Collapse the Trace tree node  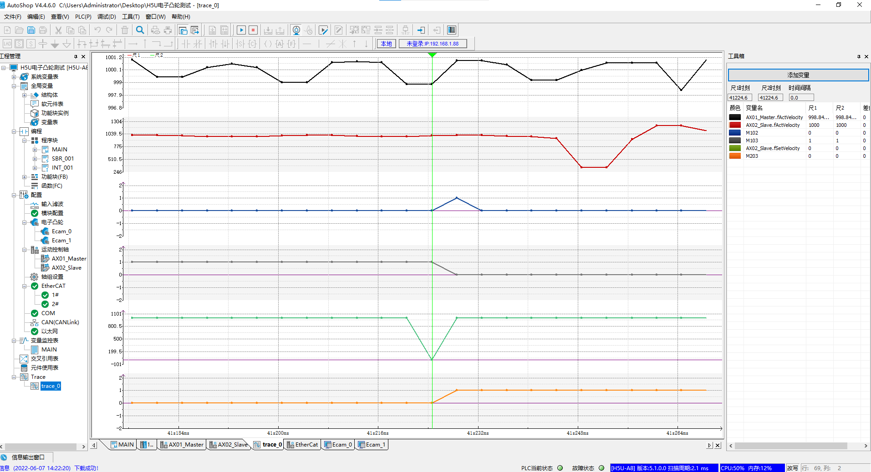14,377
